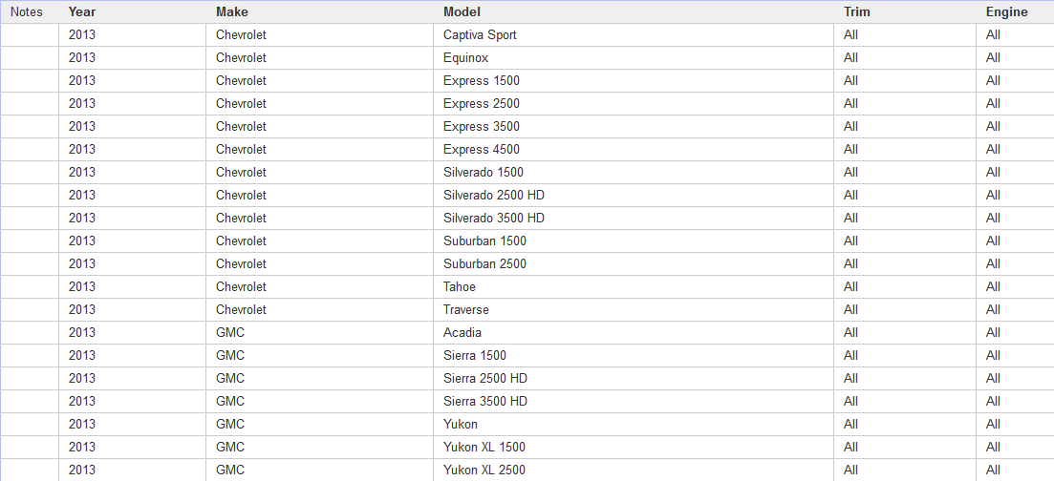Click the Model column header

(462, 12)
